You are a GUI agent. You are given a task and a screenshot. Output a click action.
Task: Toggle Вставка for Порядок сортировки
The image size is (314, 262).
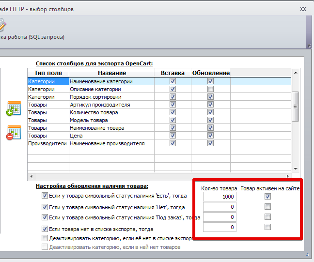coord(173,97)
